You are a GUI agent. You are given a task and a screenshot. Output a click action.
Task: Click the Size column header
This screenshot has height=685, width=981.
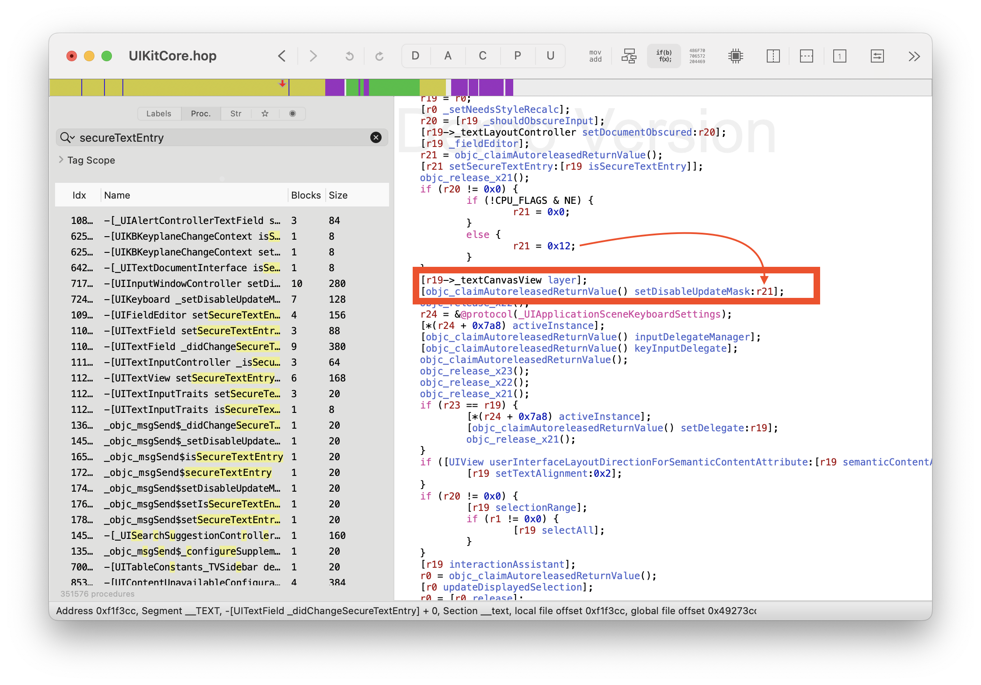coord(338,195)
